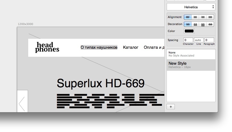Image resolution: width=232 pixels, height=132 pixels.
Task: Set text alignment to justified
Action: coord(210,17)
